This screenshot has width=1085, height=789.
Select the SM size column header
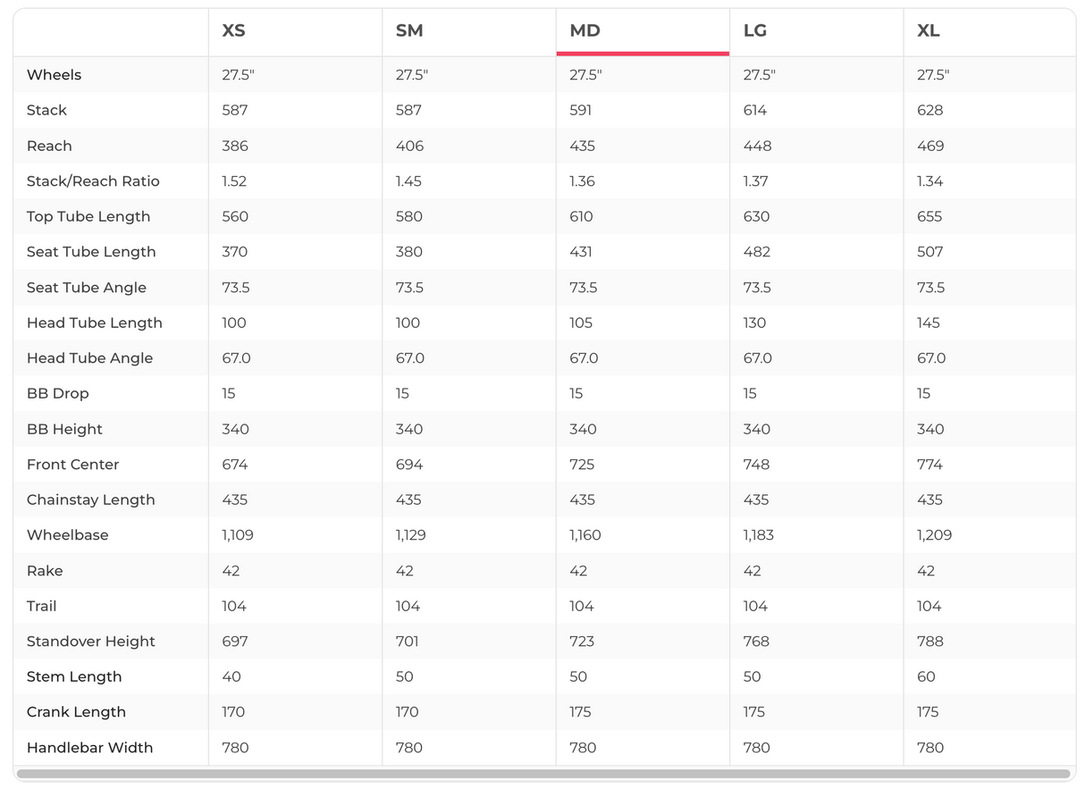click(x=409, y=31)
